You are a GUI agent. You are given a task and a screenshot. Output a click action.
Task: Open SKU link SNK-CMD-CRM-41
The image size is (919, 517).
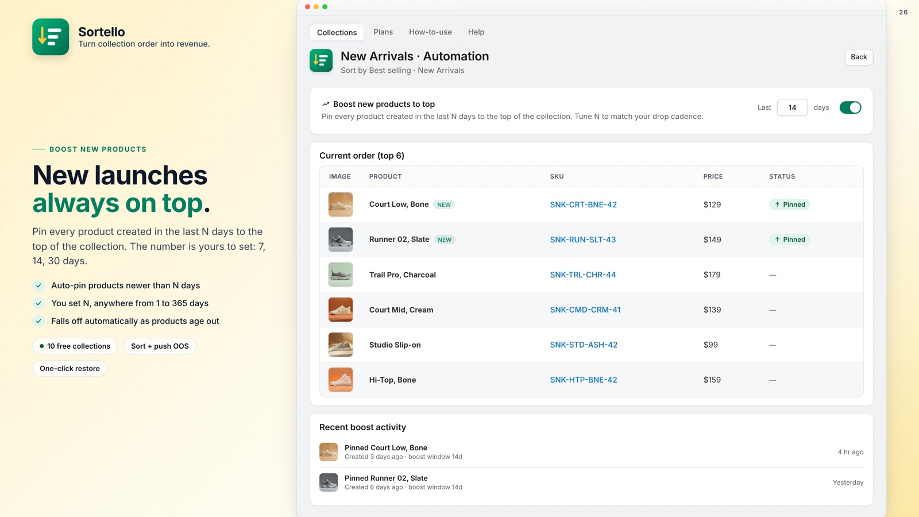click(585, 310)
